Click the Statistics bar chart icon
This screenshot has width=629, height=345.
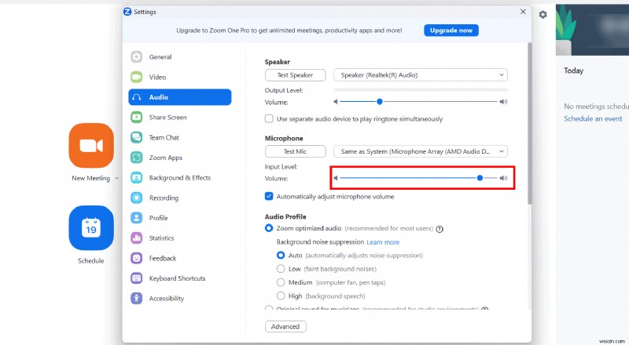pyautogui.click(x=136, y=238)
